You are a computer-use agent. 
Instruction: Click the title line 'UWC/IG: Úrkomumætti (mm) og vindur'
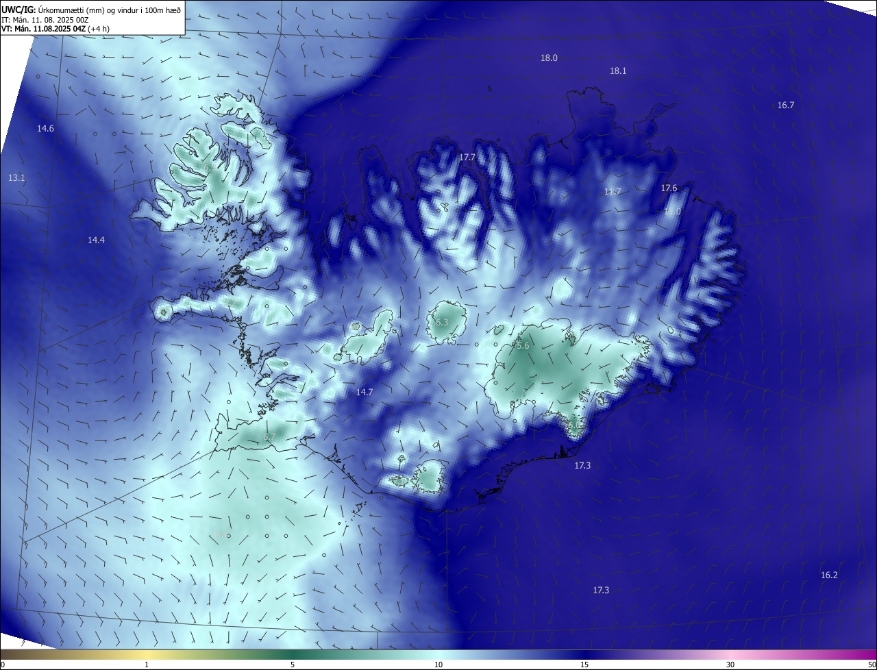point(90,10)
